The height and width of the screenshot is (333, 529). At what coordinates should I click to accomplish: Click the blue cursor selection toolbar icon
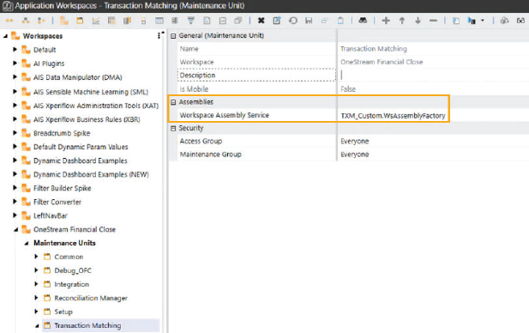pyautogui.click(x=472, y=21)
